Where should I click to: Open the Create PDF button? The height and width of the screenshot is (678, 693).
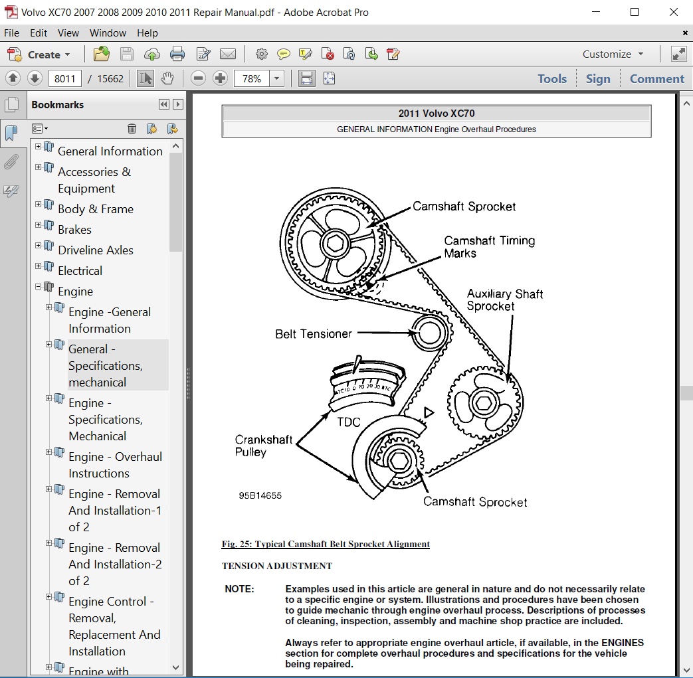coord(39,54)
